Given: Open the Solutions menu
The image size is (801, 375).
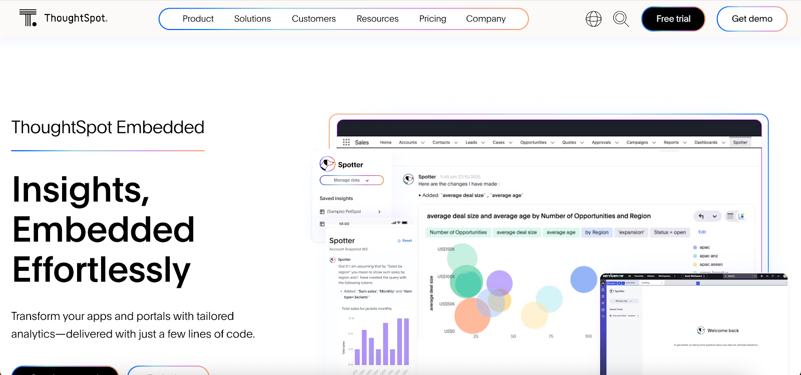Looking at the screenshot, I should point(252,19).
